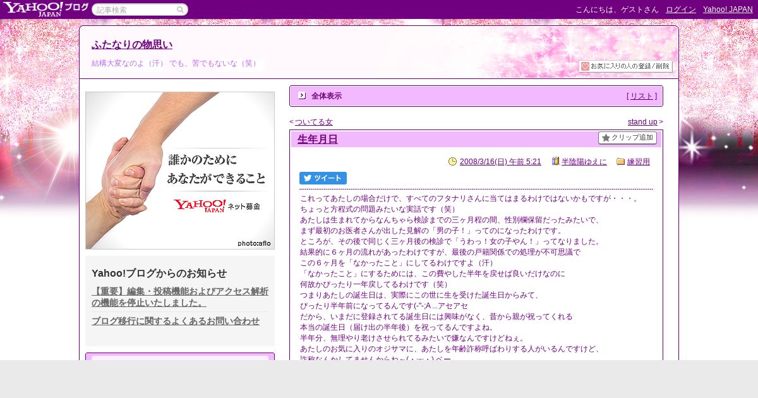This screenshot has height=398, width=758.
Task: Click the folder icon beside 練習用
Action: 620,162
